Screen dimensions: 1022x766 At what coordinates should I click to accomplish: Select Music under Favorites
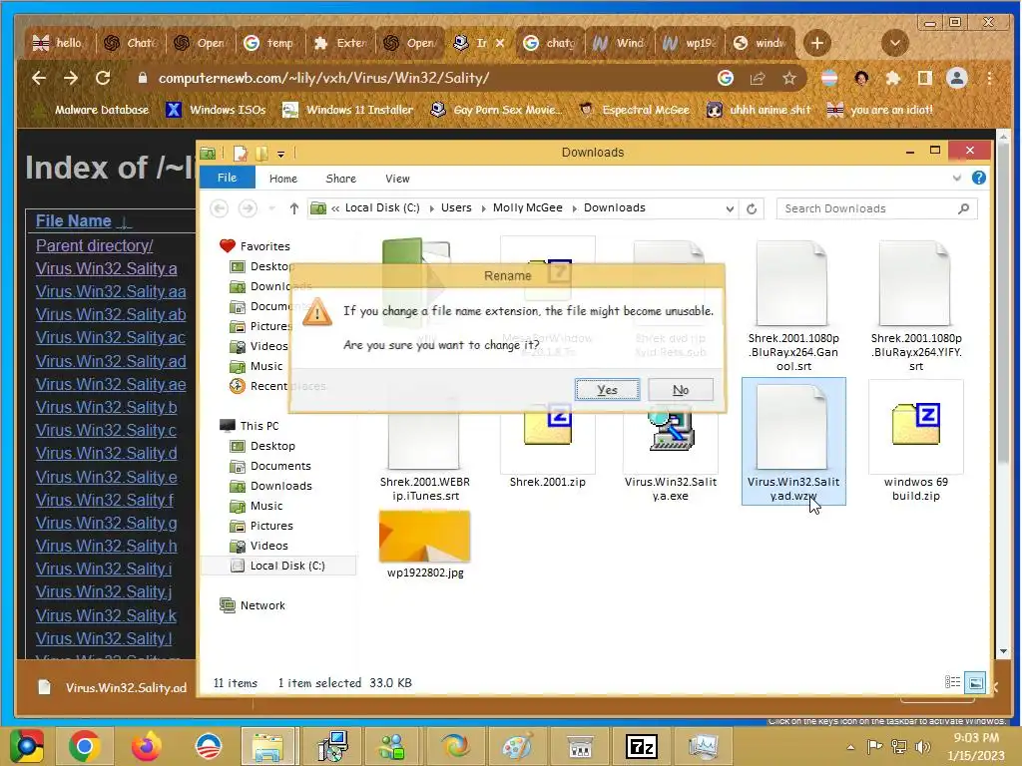coord(256,366)
